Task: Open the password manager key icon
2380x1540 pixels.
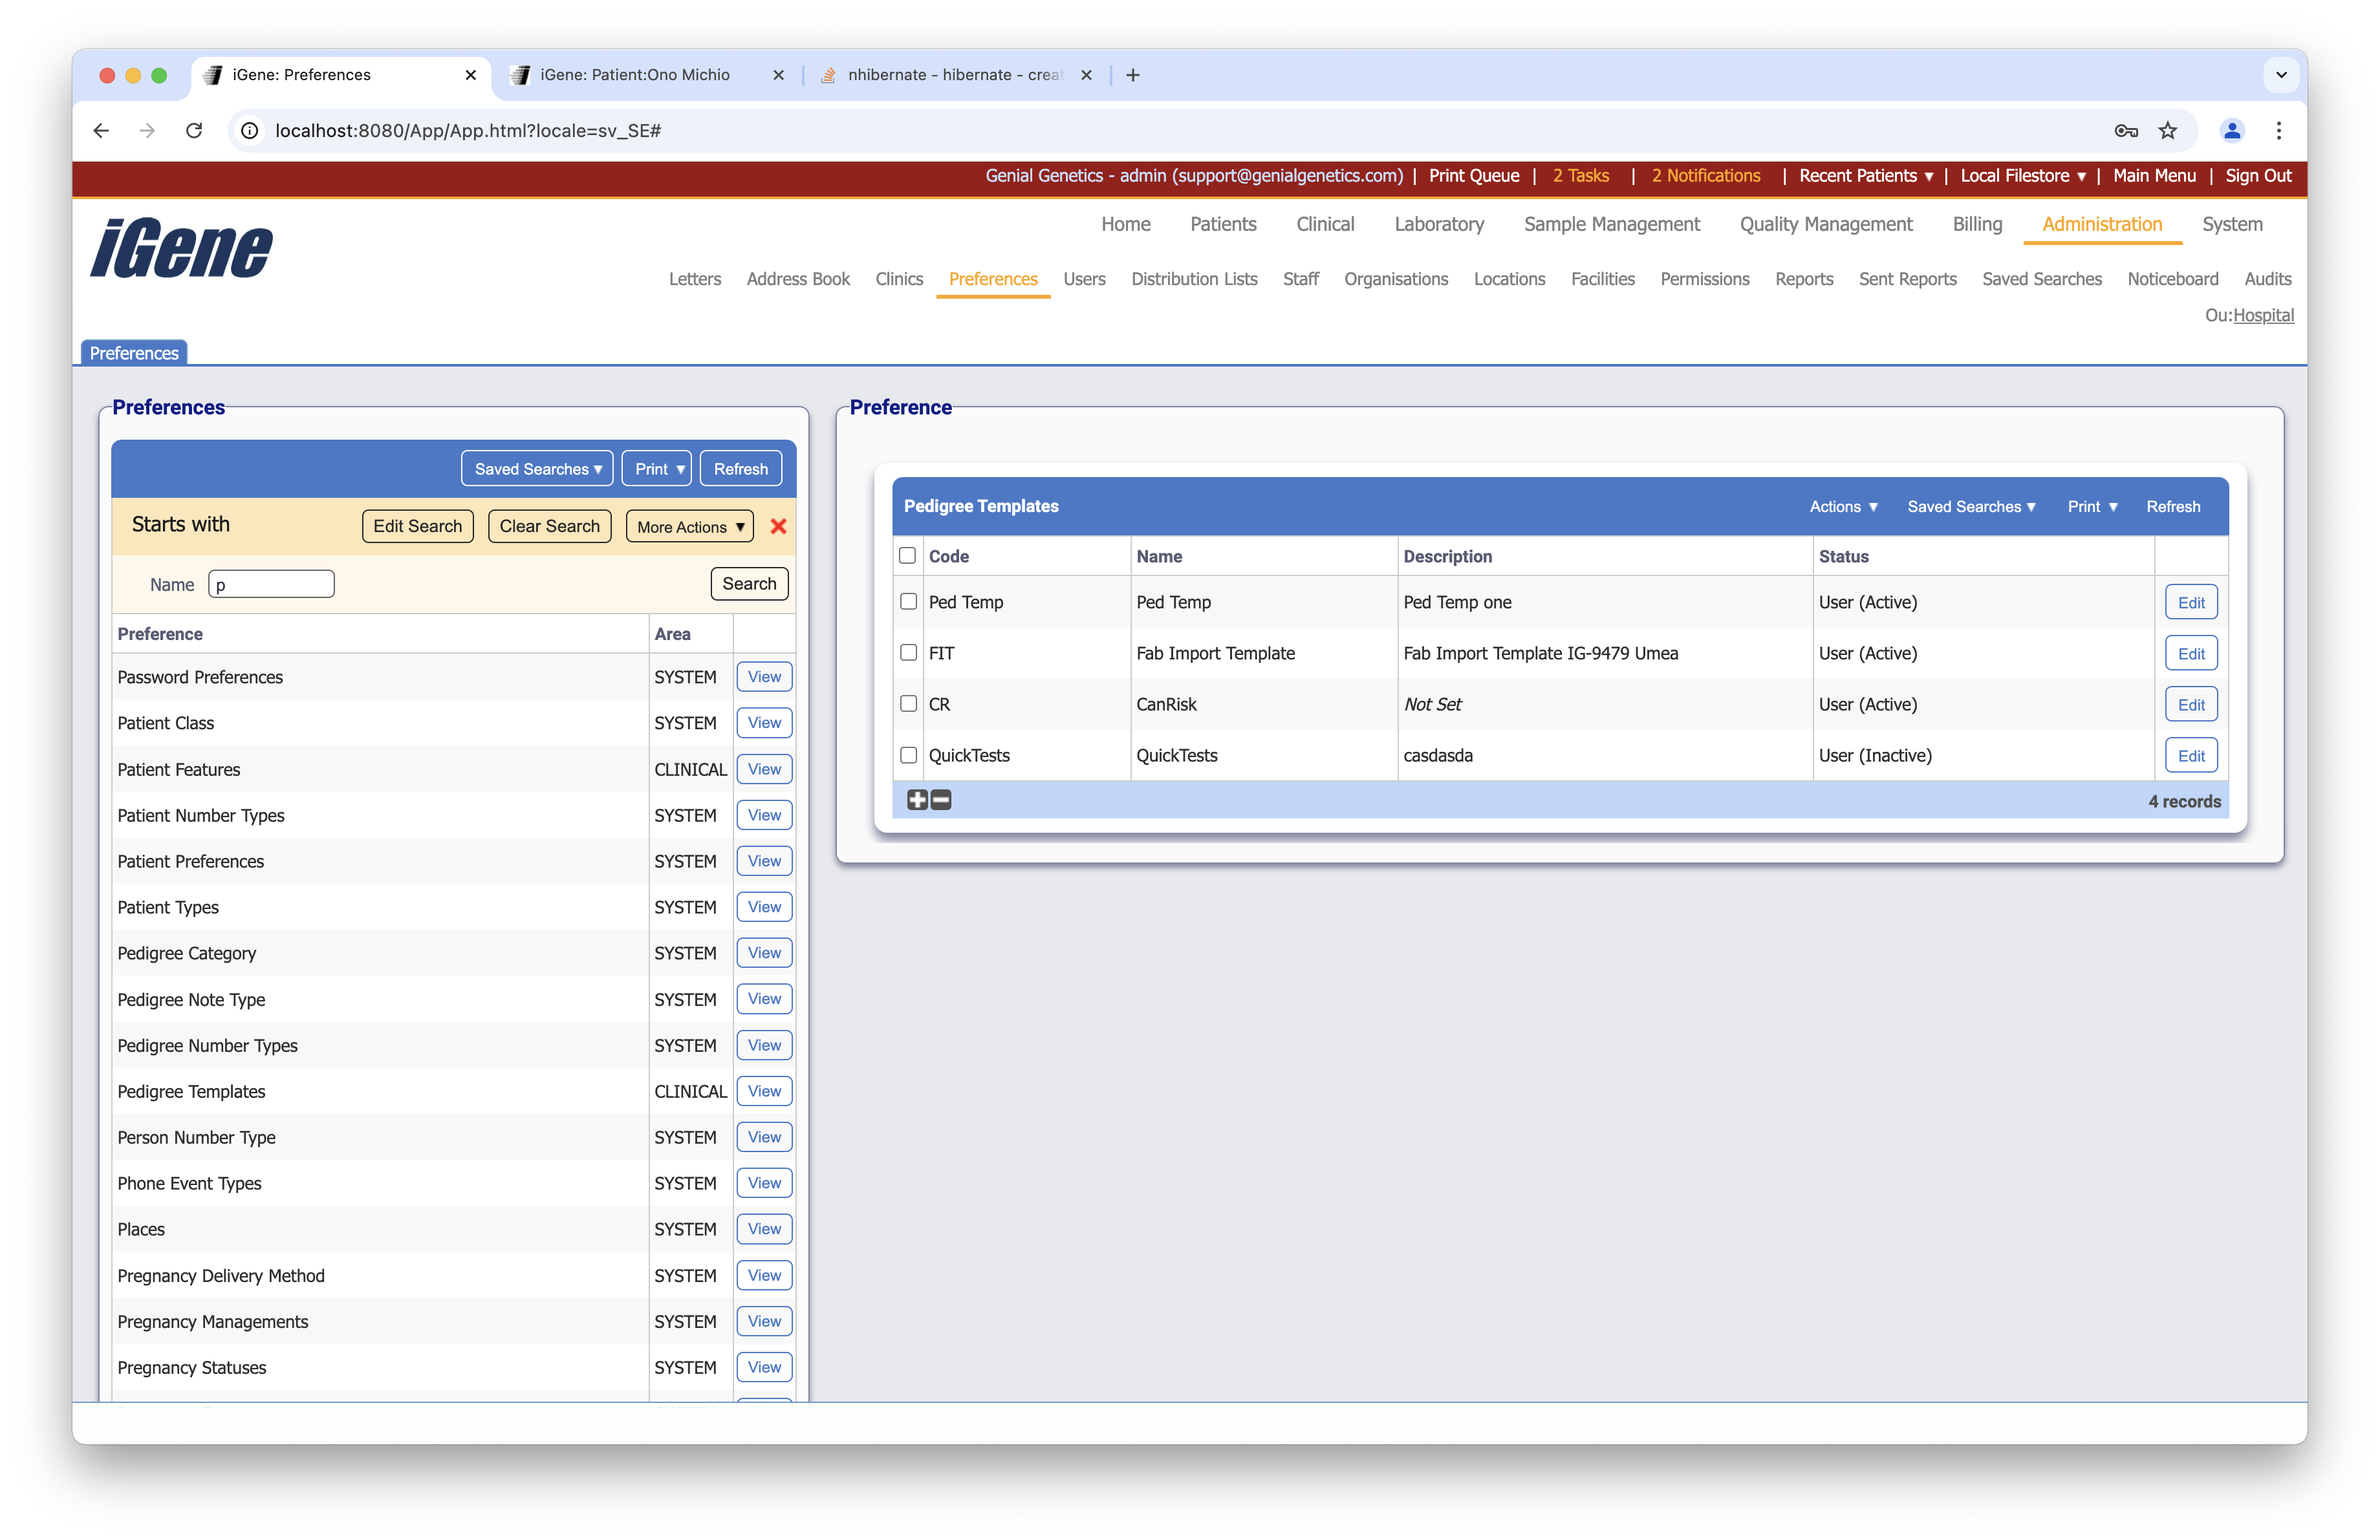Action: click(x=2126, y=131)
